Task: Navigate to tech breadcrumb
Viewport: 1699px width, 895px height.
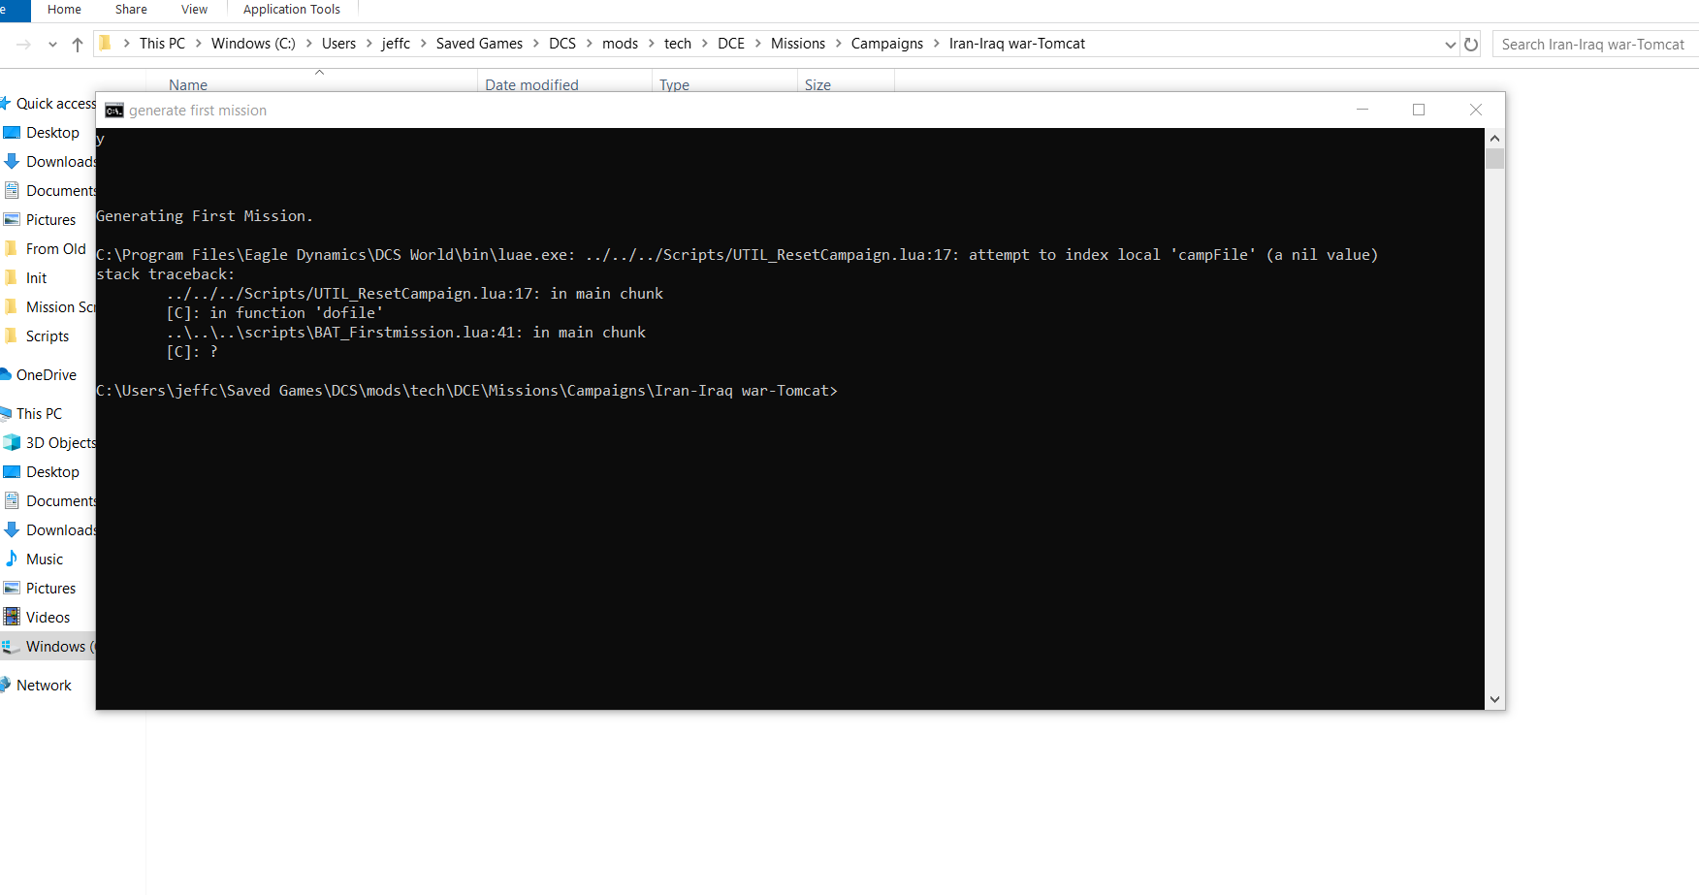Action: [x=678, y=44]
